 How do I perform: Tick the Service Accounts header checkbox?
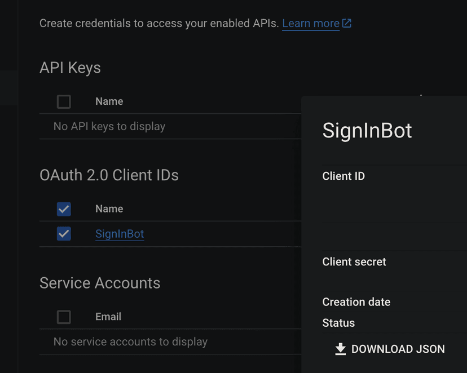[64, 317]
